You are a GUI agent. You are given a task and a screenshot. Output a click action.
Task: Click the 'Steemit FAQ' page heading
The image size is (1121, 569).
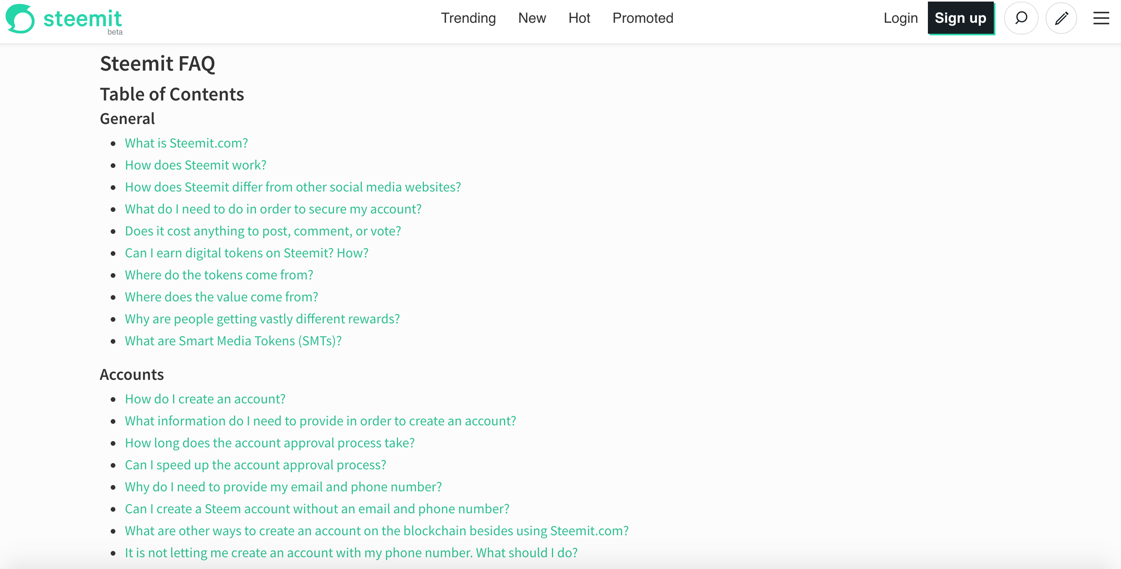[157, 64]
